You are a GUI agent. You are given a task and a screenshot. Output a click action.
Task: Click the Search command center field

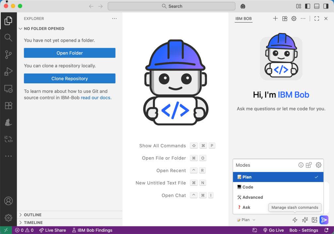pyautogui.click(x=171, y=6)
